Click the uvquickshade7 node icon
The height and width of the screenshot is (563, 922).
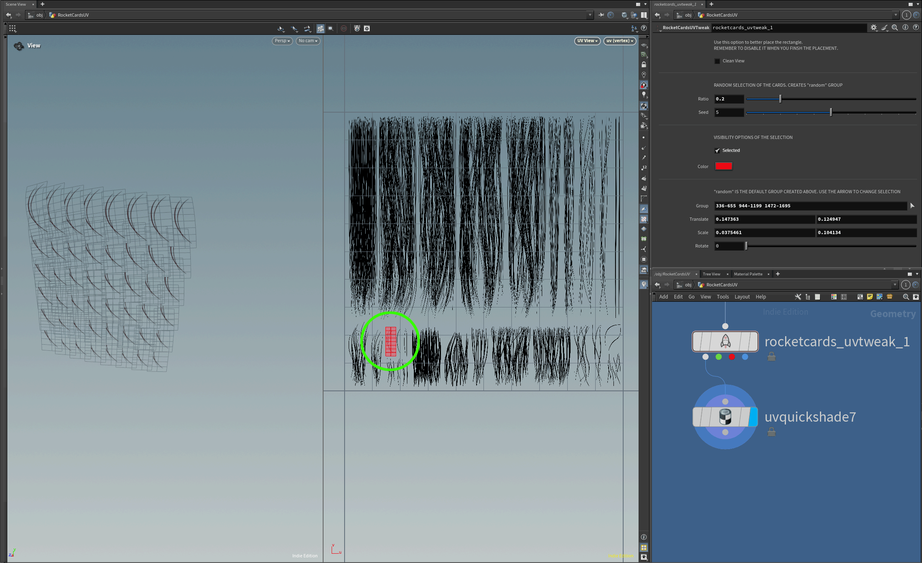click(x=725, y=417)
